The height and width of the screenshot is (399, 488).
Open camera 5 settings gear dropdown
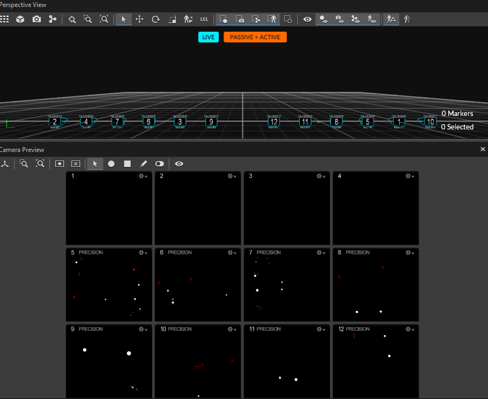click(141, 252)
